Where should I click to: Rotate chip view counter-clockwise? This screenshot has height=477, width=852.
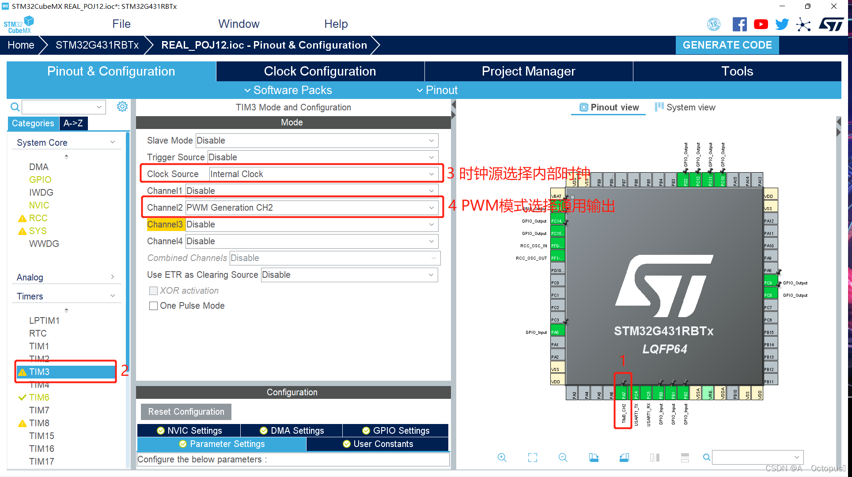tap(624, 458)
